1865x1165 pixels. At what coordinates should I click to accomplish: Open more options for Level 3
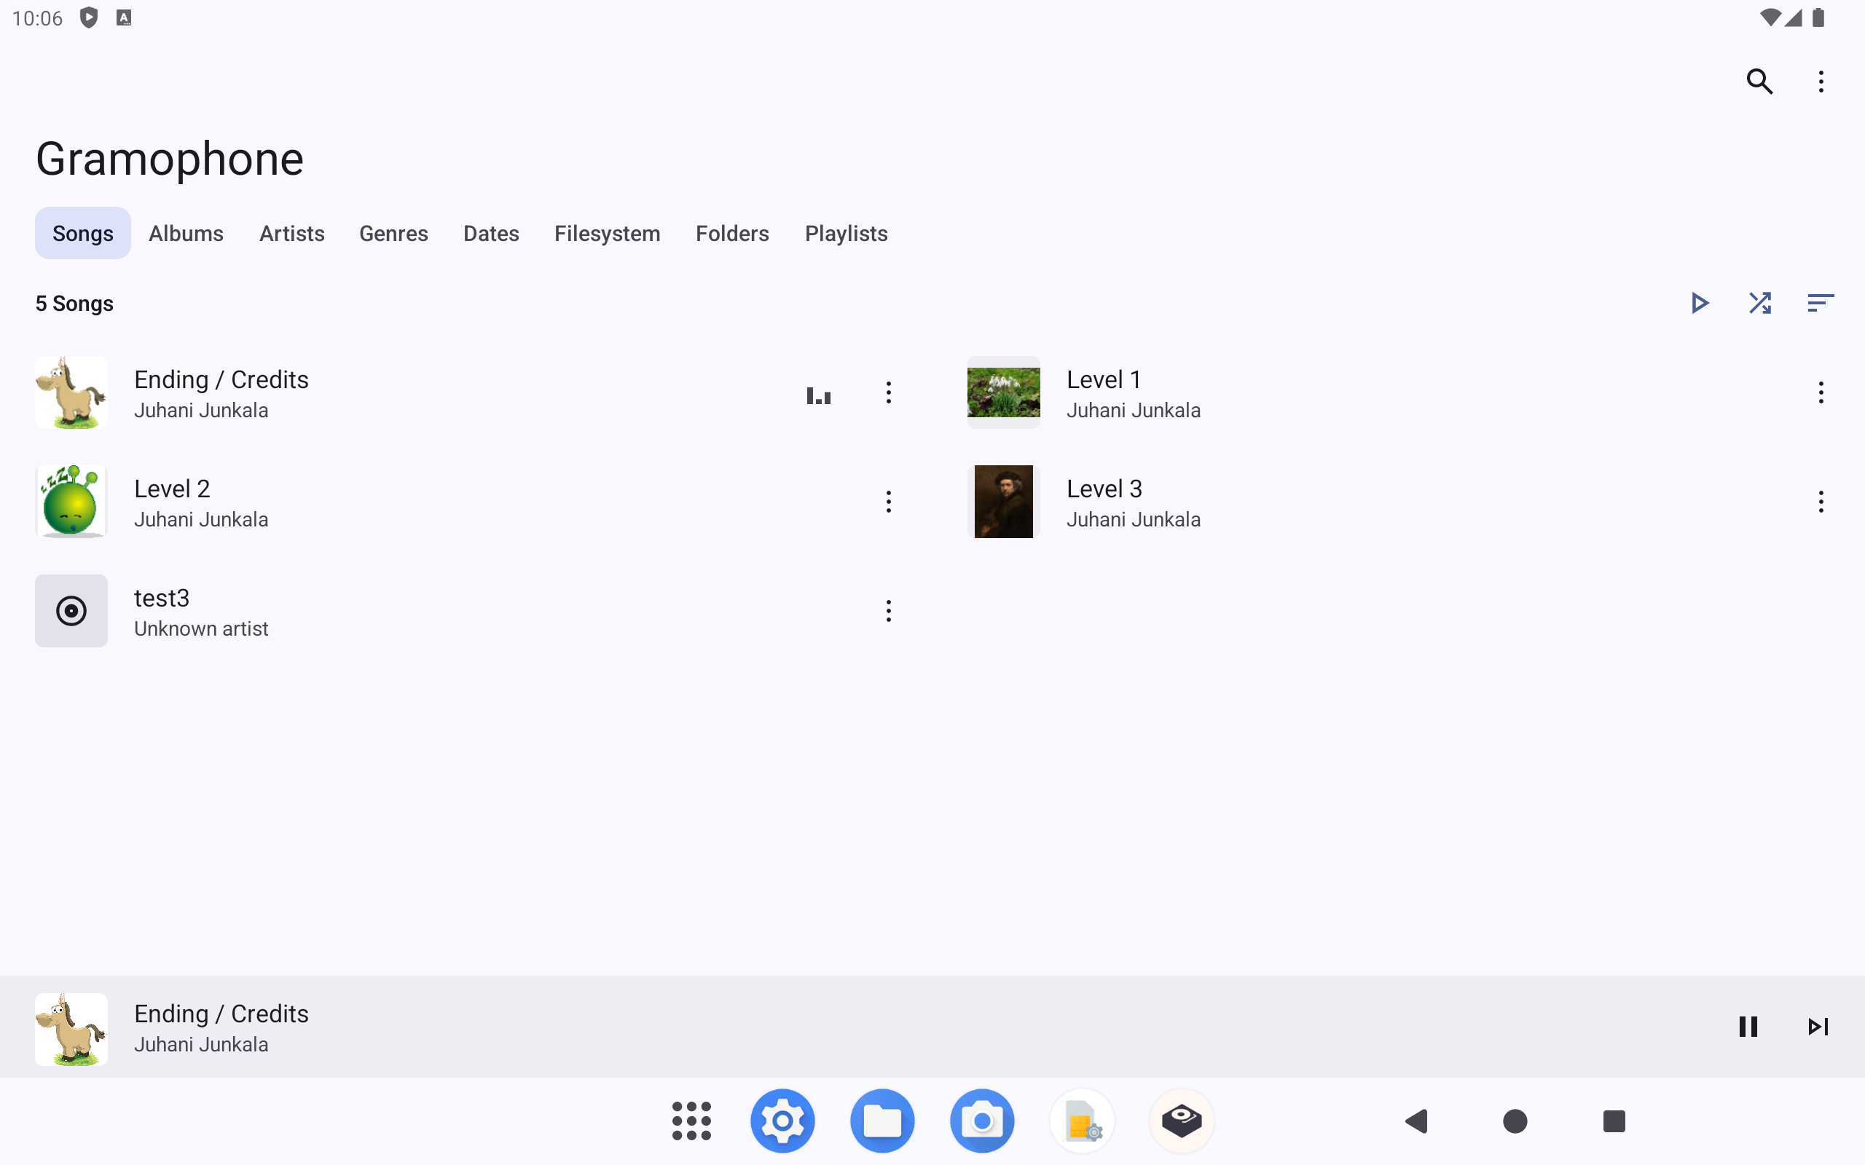pyautogui.click(x=1821, y=502)
